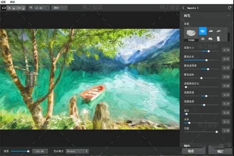This screenshot has height=156, width=234.
Task: Click the large brush preview thumbnail
Action: (x=190, y=34)
